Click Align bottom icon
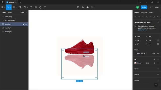The image size is (161, 90). tap(154, 17)
